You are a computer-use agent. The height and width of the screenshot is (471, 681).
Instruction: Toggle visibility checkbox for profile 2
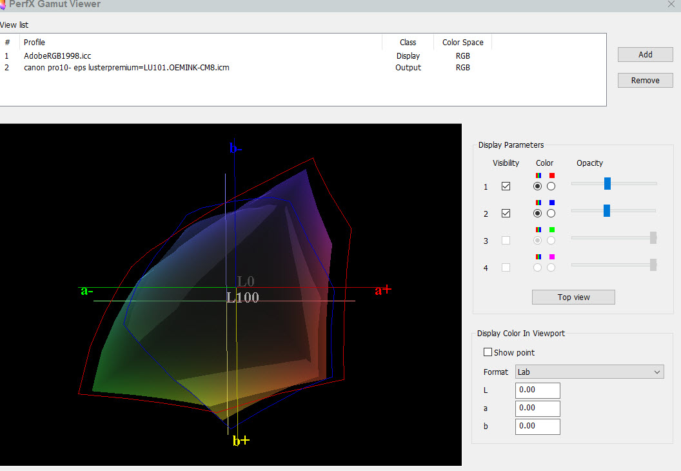pyautogui.click(x=506, y=214)
